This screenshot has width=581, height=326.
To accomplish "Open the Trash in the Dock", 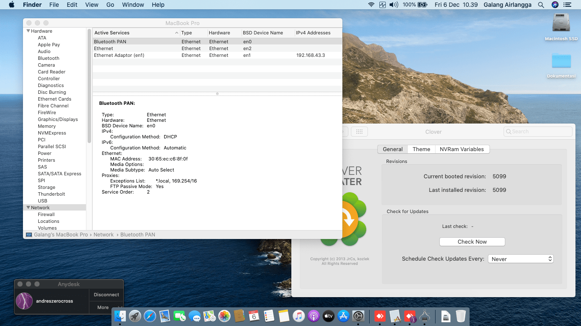I will click(461, 316).
